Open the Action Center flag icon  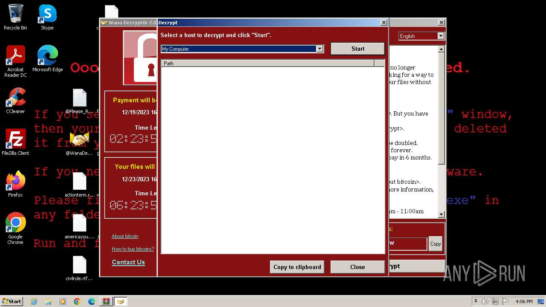[x=505, y=301]
